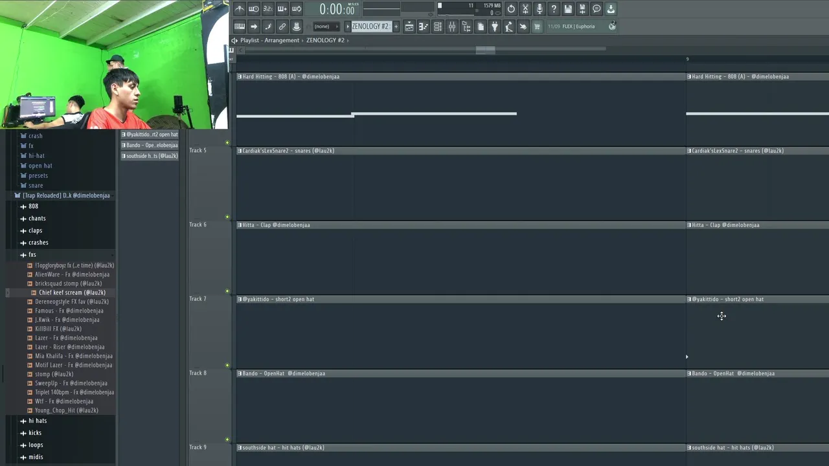Click 'Playlist - Arrangement' breadcrumb
Screen dimensions: 829x466
click(269, 40)
